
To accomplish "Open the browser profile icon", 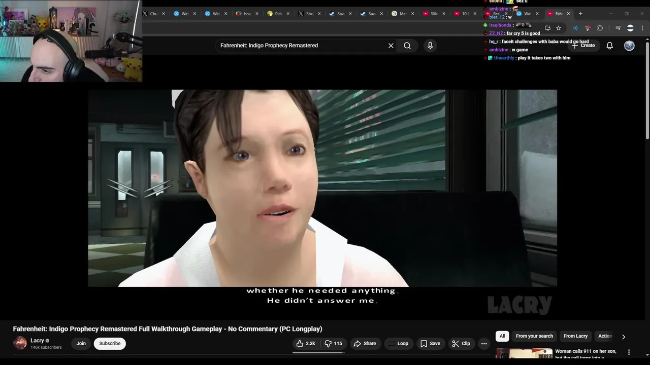I will click(630, 28).
